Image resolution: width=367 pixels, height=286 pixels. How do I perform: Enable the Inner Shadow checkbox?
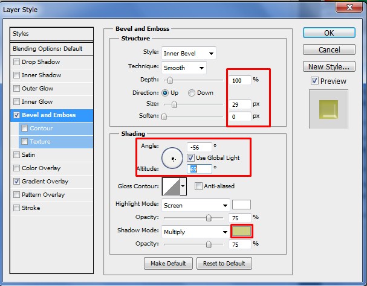point(16,75)
